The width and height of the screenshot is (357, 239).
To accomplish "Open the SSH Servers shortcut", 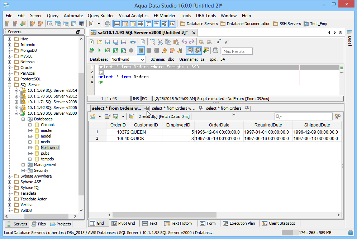I will click(287, 24).
